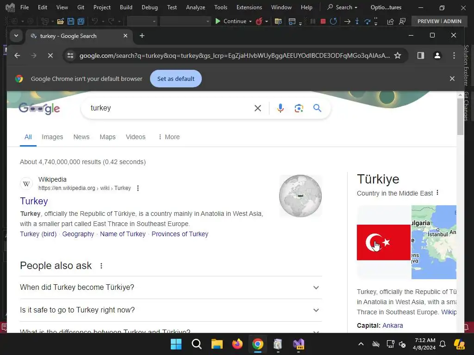The image size is (474, 355).
Task: Open the Geography sublink
Action: click(78, 234)
